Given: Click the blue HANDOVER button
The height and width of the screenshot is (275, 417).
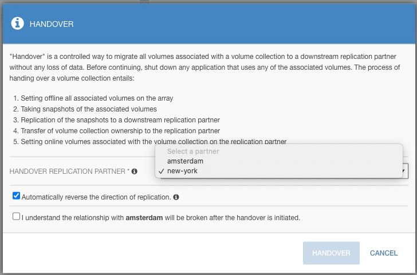Looking at the screenshot, I should (331, 253).
